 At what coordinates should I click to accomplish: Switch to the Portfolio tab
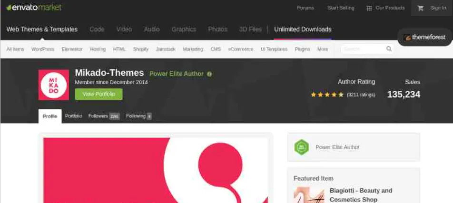(x=73, y=116)
